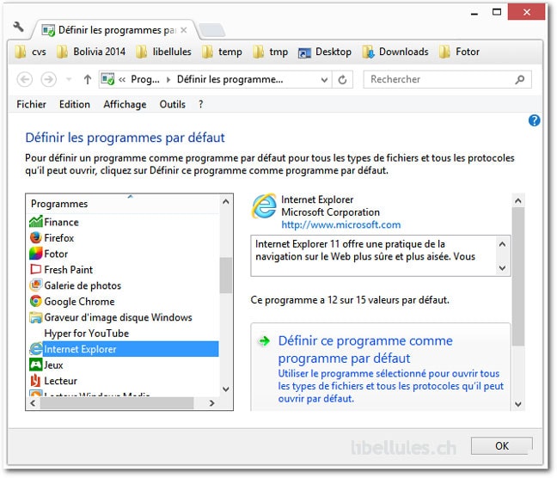This screenshot has height=478, width=557.
Task: Open the Bolivia 2014 bookmark folder
Action: tap(91, 52)
